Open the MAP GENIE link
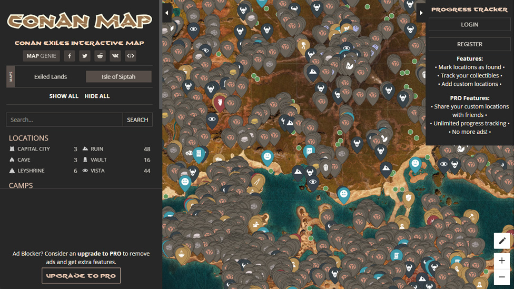The height and width of the screenshot is (289, 514). coord(41,56)
